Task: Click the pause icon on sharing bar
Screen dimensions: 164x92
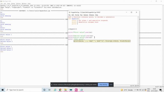Action: pos(52,85)
